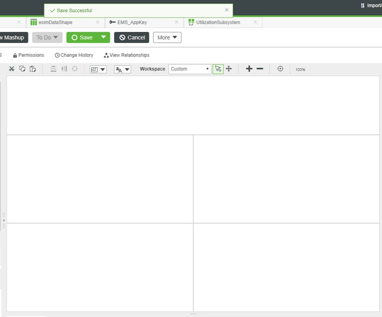Screen dimensions: 382x317
Task: Open the Permissions settings
Action: [x=28, y=55]
